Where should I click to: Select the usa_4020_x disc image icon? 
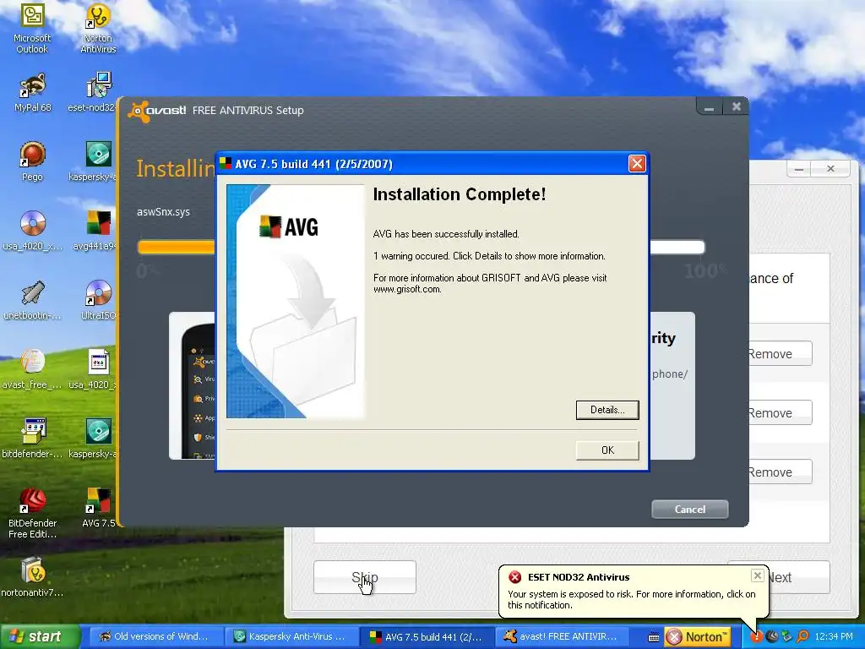tap(33, 231)
